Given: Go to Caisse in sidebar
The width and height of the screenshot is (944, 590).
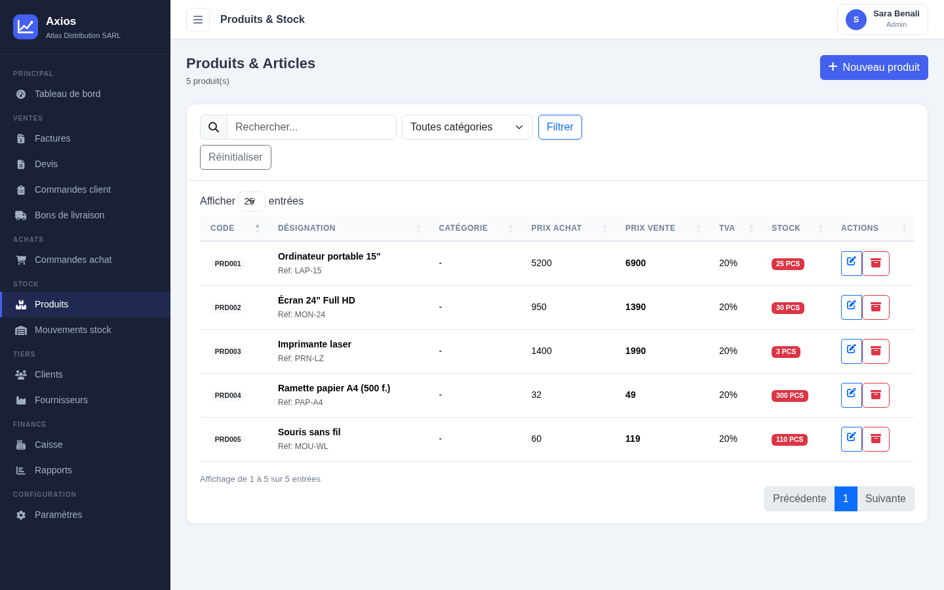Looking at the screenshot, I should pos(85,444).
